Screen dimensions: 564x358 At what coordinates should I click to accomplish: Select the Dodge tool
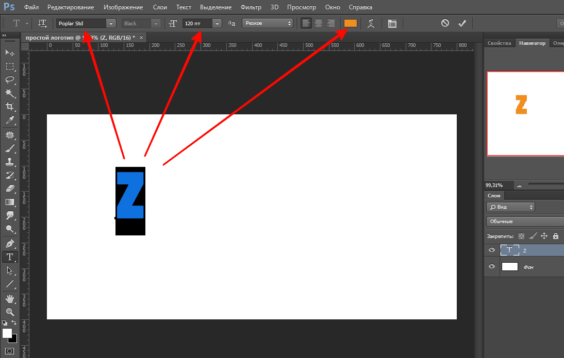click(10, 229)
